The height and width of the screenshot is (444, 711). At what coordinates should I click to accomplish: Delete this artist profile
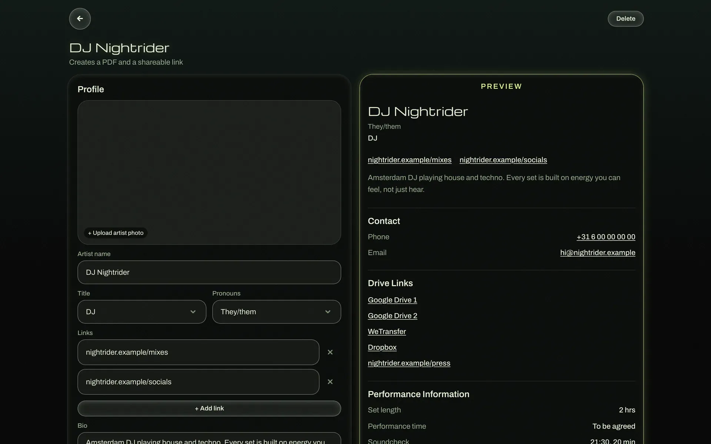click(x=625, y=18)
